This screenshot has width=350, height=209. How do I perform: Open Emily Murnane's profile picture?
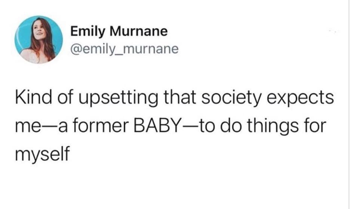39,40
